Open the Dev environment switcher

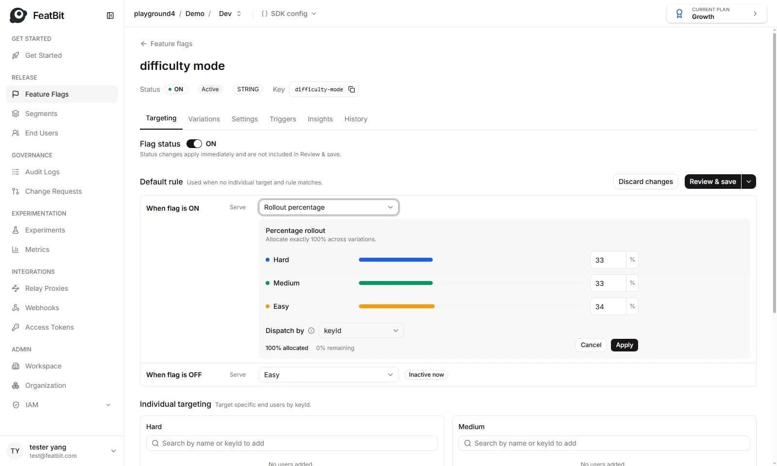[x=230, y=14]
